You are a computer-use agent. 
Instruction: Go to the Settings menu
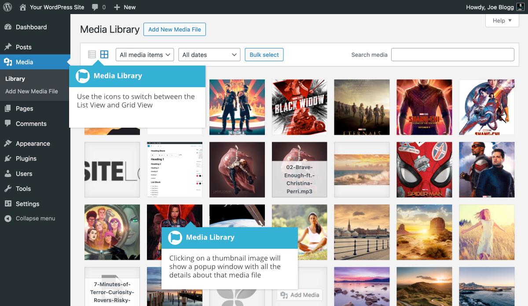pos(27,204)
